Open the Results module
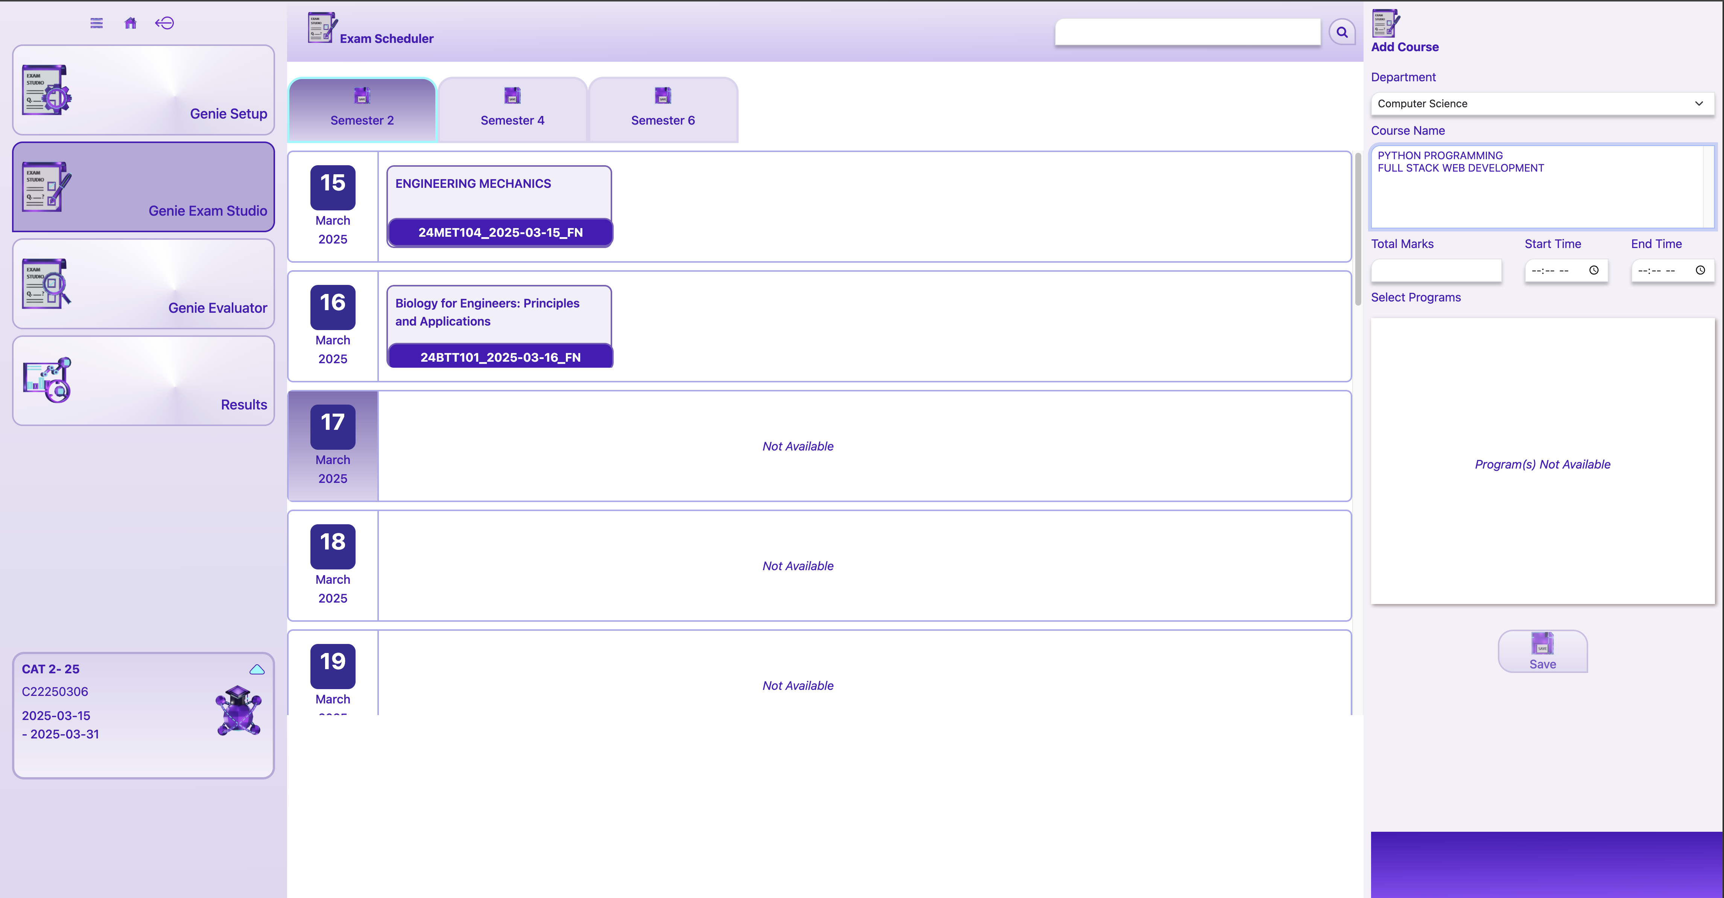This screenshot has height=898, width=1724. [x=144, y=381]
